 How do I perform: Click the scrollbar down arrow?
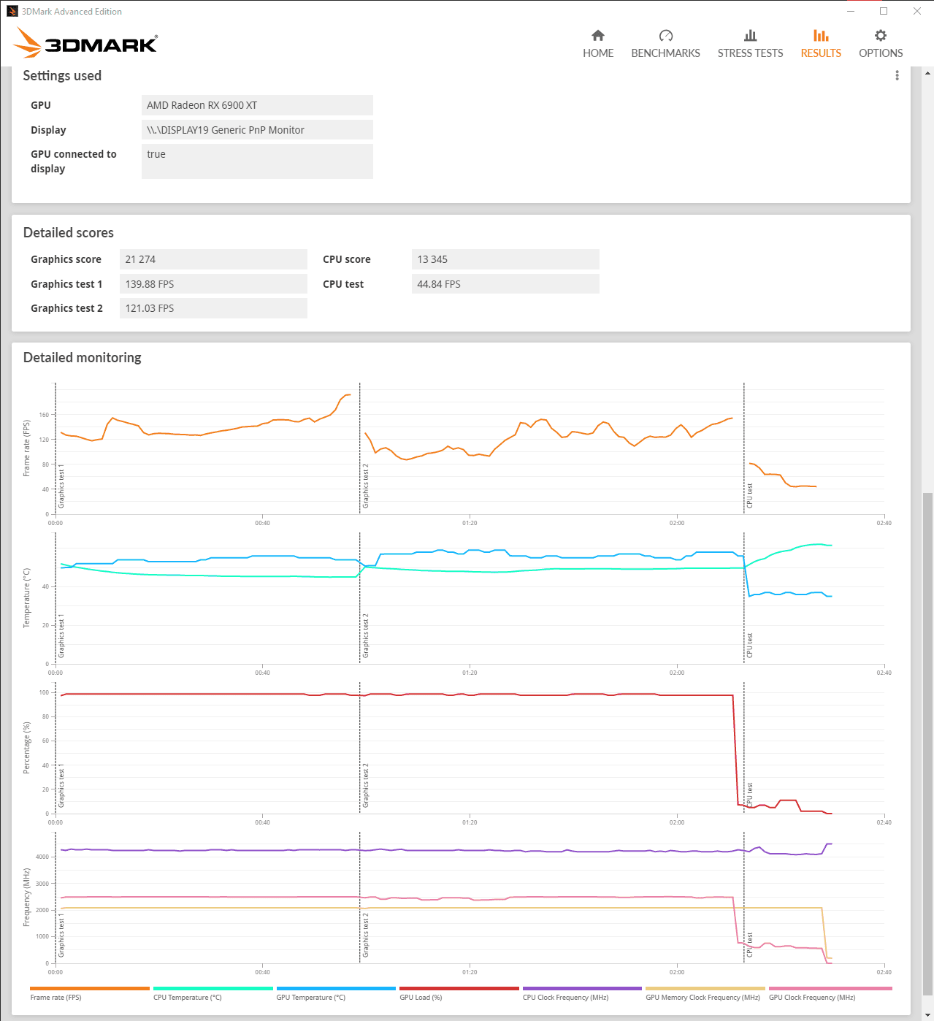927,1015
